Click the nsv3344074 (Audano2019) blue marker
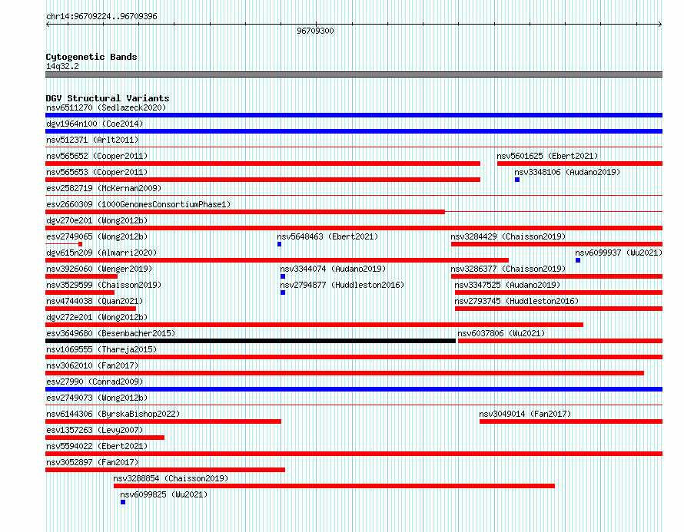This screenshot has width=684, height=532. click(283, 276)
